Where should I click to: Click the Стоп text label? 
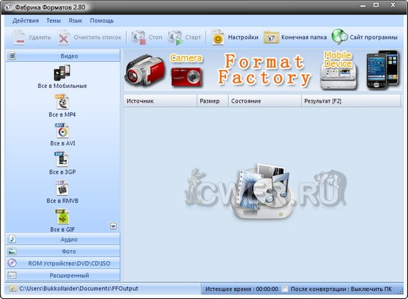click(155, 37)
